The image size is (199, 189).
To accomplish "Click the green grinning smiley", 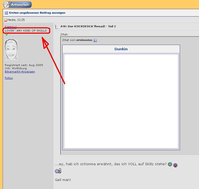I will pos(170,164).
